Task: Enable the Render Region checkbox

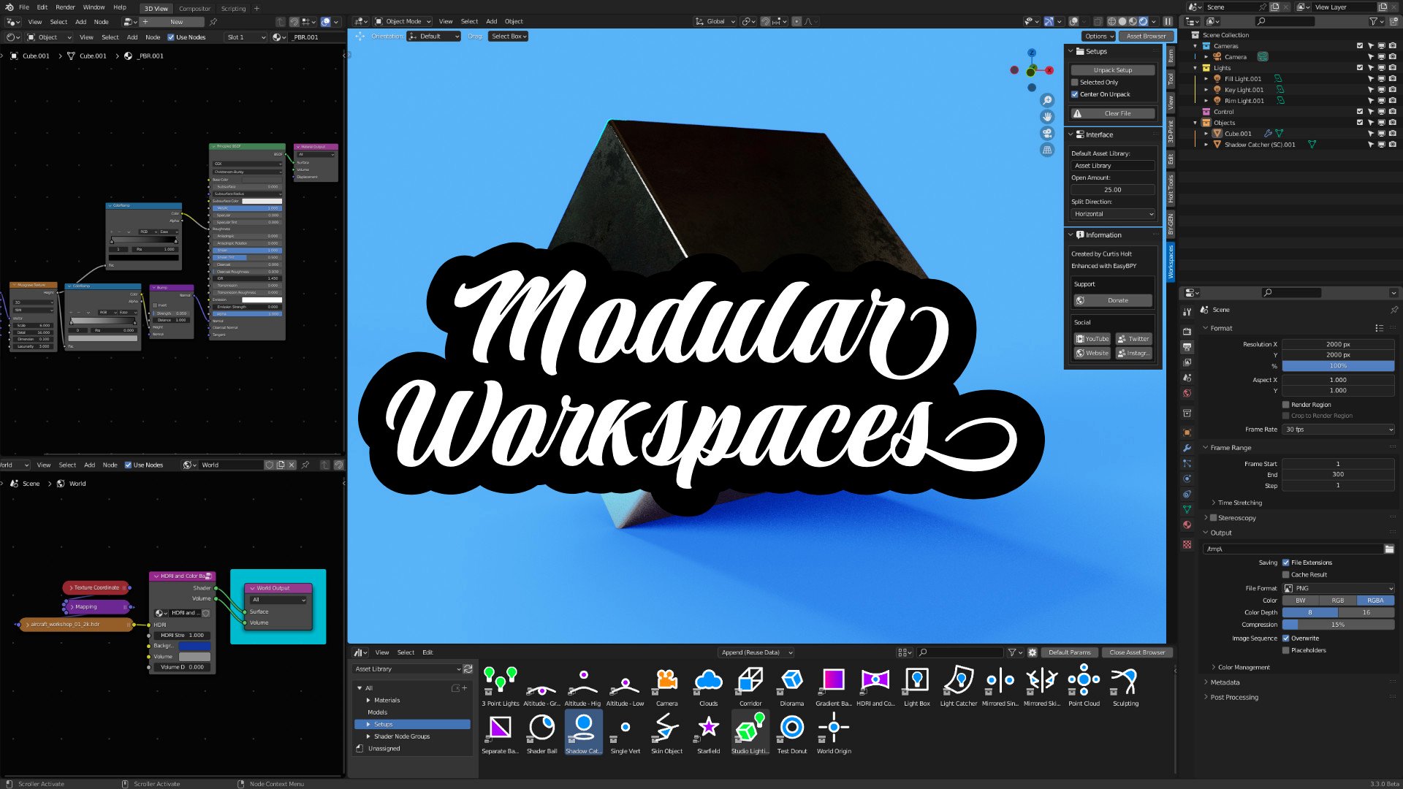Action: (x=1286, y=404)
